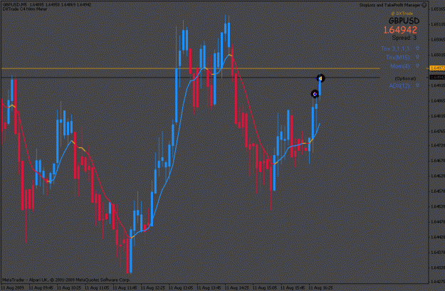
Task: Click the red 1.64942 price readout
Action: [400, 30]
